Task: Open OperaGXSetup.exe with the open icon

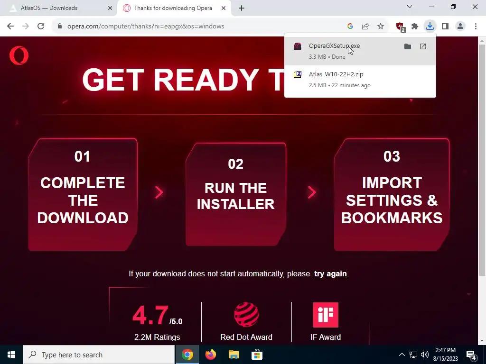Action: point(423,46)
